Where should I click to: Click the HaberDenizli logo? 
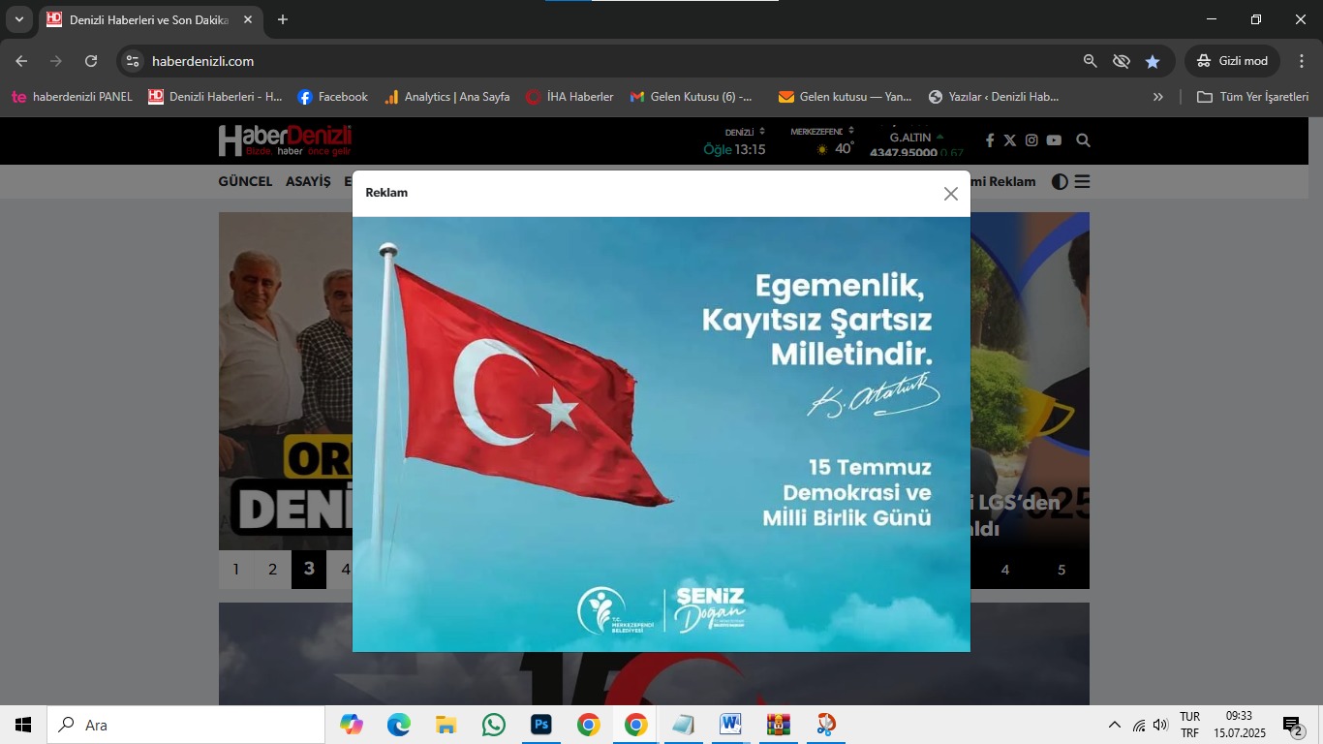tap(285, 140)
